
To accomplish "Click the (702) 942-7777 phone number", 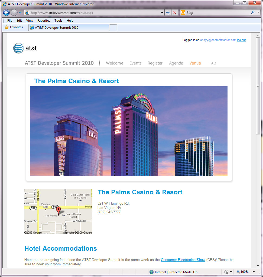I will pyautogui.click(x=109, y=212).
